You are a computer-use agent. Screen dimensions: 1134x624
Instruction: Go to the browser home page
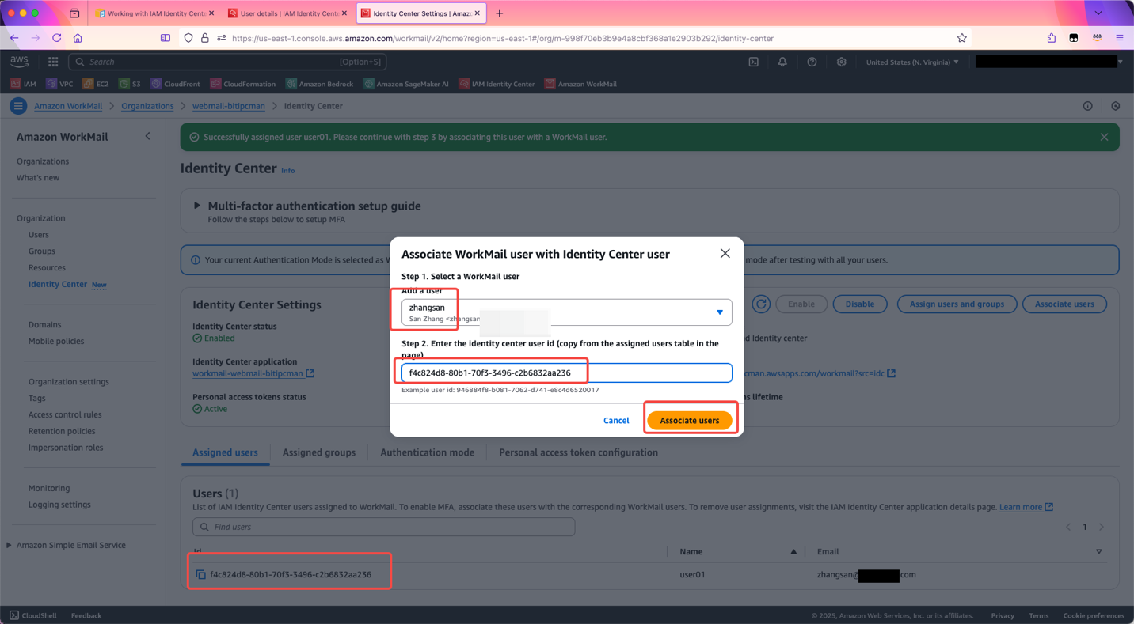tap(78, 38)
